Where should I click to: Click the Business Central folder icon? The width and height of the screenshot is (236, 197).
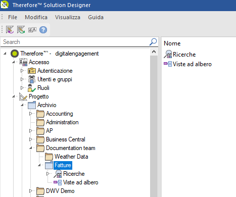tap(40, 139)
